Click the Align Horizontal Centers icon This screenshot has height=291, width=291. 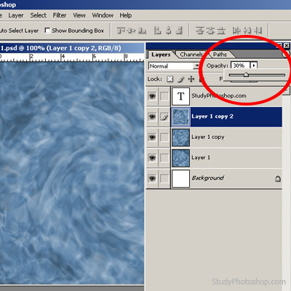coord(169,31)
